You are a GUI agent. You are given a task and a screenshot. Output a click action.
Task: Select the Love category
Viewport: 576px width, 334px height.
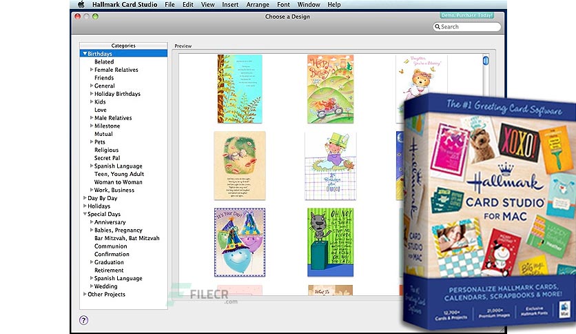101,110
